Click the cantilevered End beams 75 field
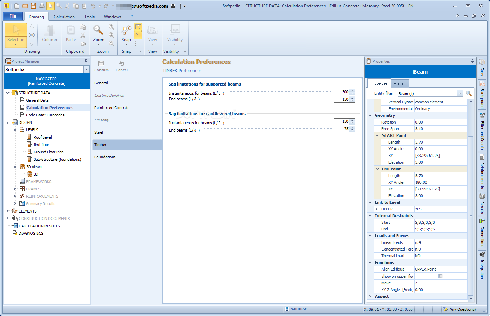The image size is (490, 316). pyautogui.click(x=342, y=129)
